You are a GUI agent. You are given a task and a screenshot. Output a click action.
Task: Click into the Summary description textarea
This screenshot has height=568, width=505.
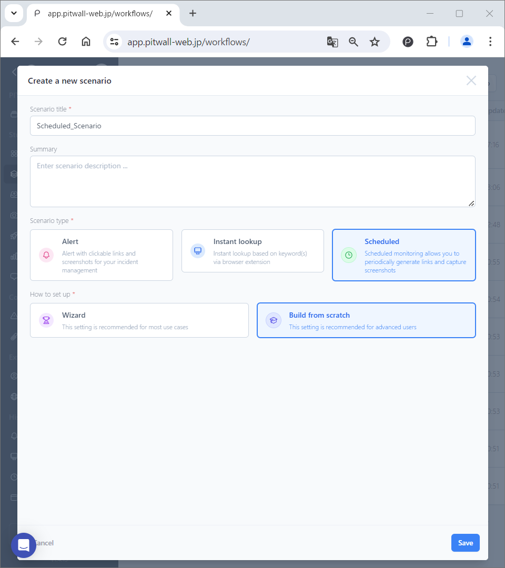point(252,181)
